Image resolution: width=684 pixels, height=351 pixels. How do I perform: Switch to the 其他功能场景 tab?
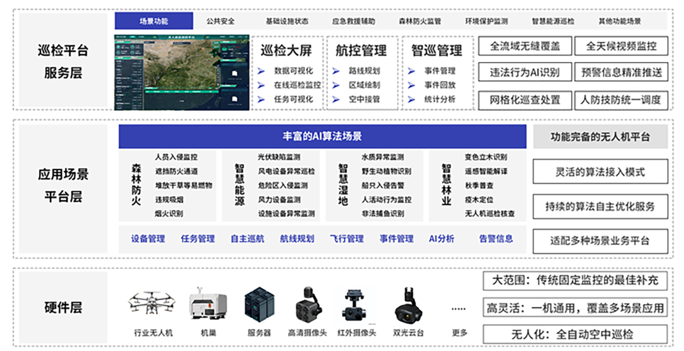pyautogui.click(x=620, y=21)
